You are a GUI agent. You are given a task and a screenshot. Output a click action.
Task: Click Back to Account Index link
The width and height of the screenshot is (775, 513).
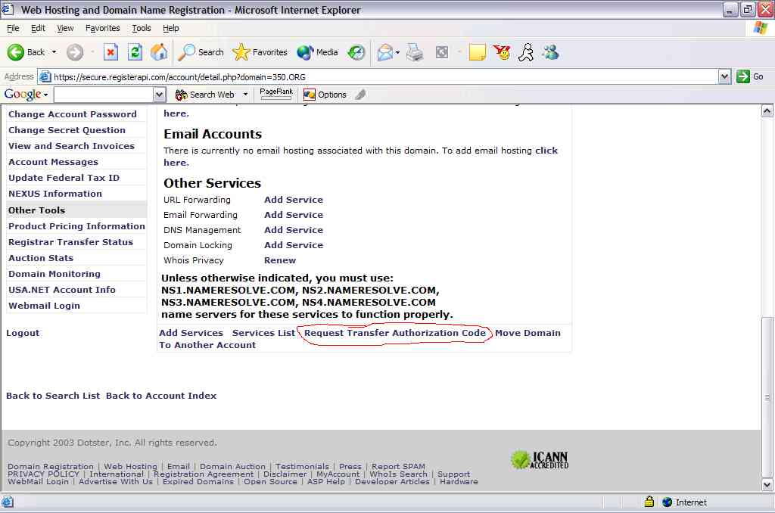click(x=161, y=396)
